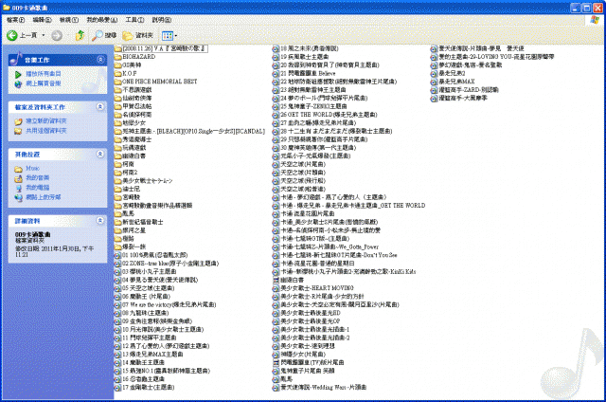The height and width of the screenshot is (402, 606).
Task: Click video icon of (TV) file
Action: pyautogui.click(x=276, y=363)
